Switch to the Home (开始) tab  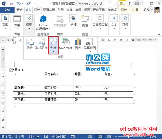pyautogui.click(x=19, y=10)
